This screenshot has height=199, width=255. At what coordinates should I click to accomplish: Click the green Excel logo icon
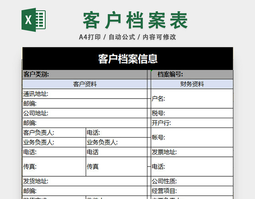point(33,20)
